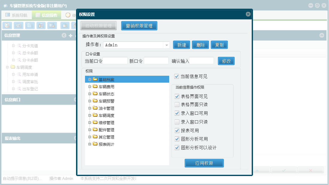The image size is (329, 185).
Task: Click the 维修管理 folder icon
Action: click(95, 122)
